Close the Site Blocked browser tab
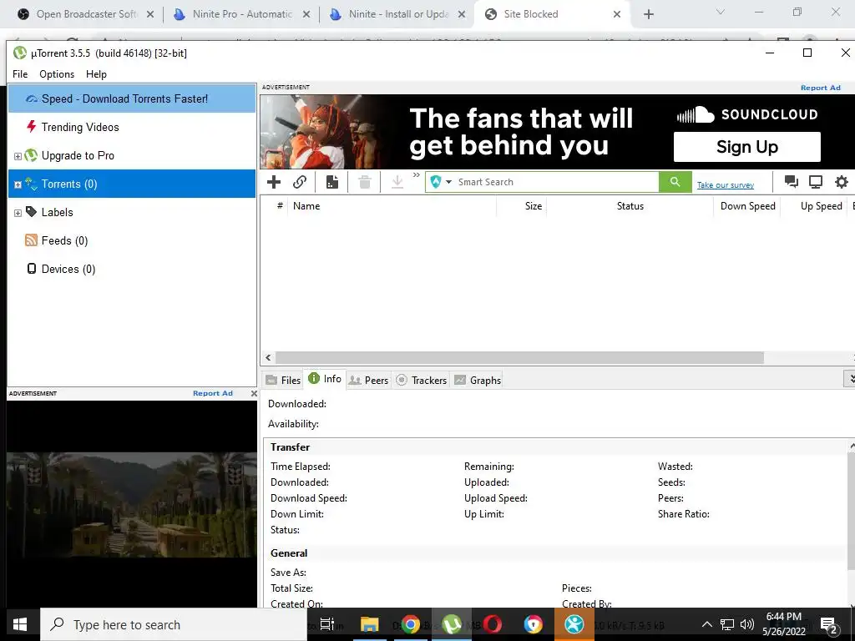Viewport: 855px width, 641px height. pyautogui.click(x=617, y=14)
